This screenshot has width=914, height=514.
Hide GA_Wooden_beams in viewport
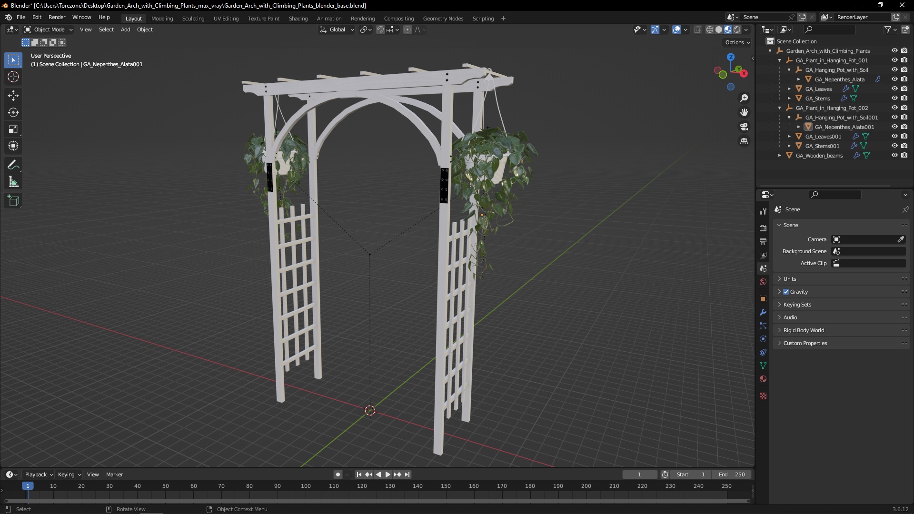894,155
